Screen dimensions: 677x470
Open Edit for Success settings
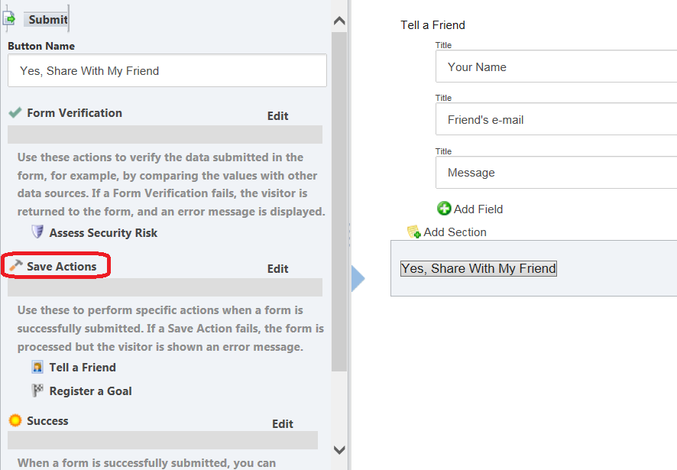tap(283, 424)
